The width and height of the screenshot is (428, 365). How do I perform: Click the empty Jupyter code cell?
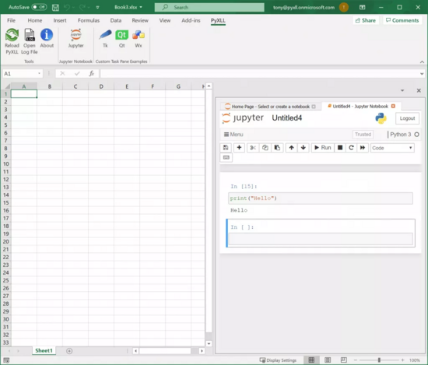(321, 239)
